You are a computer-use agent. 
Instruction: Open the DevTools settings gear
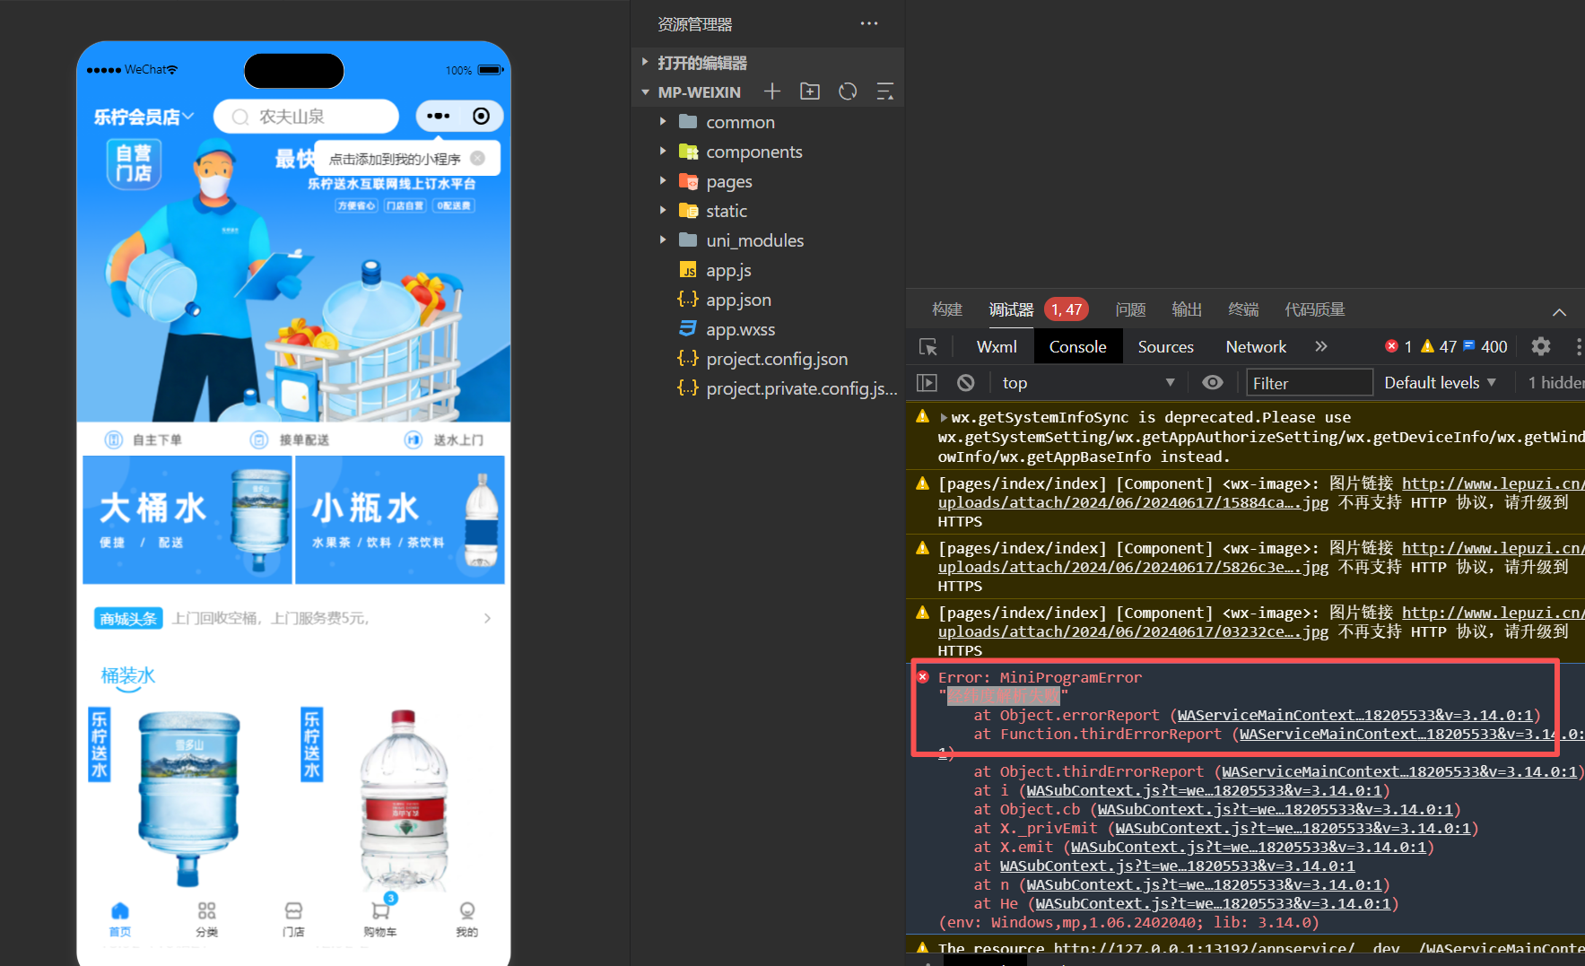click(1541, 346)
